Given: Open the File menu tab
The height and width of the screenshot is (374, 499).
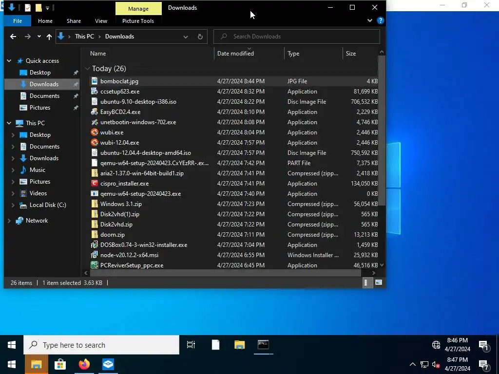Looking at the screenshot, I should (x=18, y=20).
